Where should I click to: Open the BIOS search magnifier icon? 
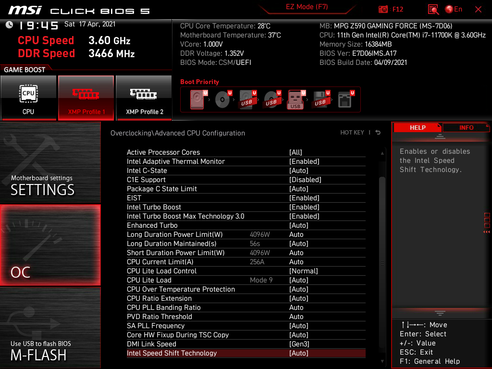[x=433, y=10]
